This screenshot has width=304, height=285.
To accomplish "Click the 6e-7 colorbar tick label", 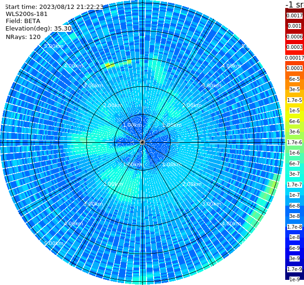I will tap(295, 163).
